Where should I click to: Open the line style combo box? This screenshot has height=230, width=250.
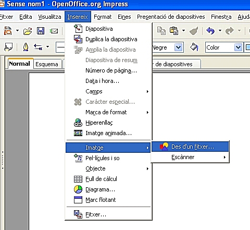tap(60, 47)
